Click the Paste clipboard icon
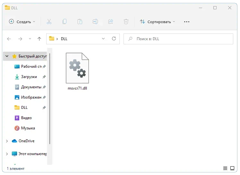This screenshot has height=175, width=240. tap(80, 22)
